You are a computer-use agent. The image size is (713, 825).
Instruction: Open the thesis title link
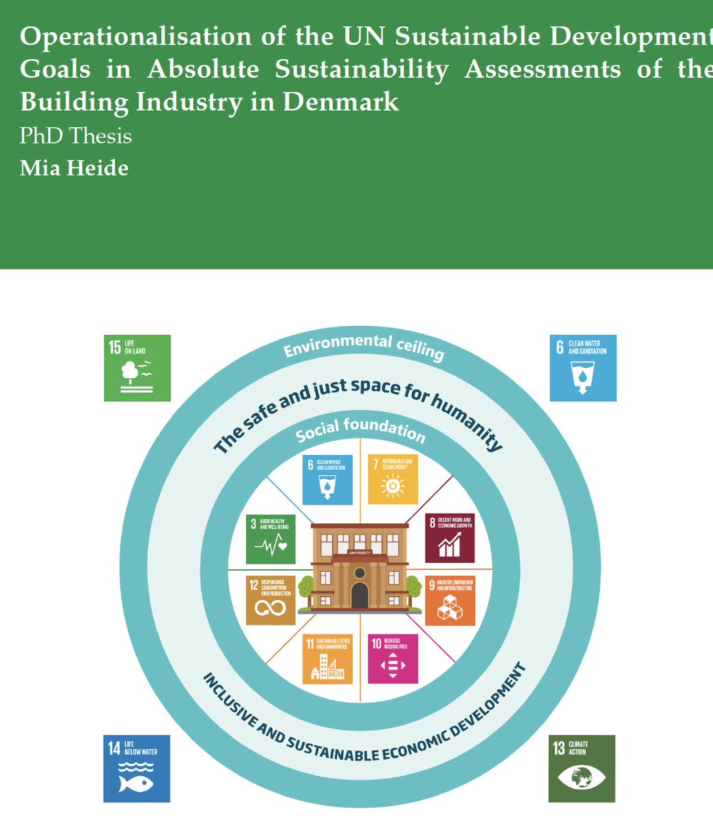coord(344,68)
